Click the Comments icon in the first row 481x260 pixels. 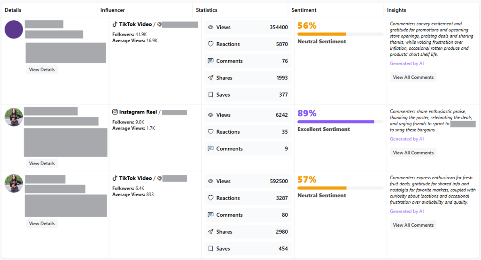point(210,61)
